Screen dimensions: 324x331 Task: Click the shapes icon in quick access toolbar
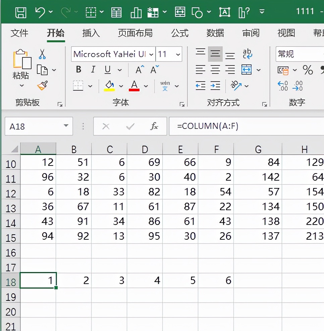(x=197, y=12)
